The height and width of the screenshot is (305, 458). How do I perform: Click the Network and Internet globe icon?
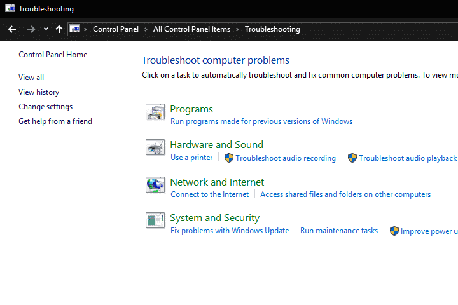(x=155, y=185)
